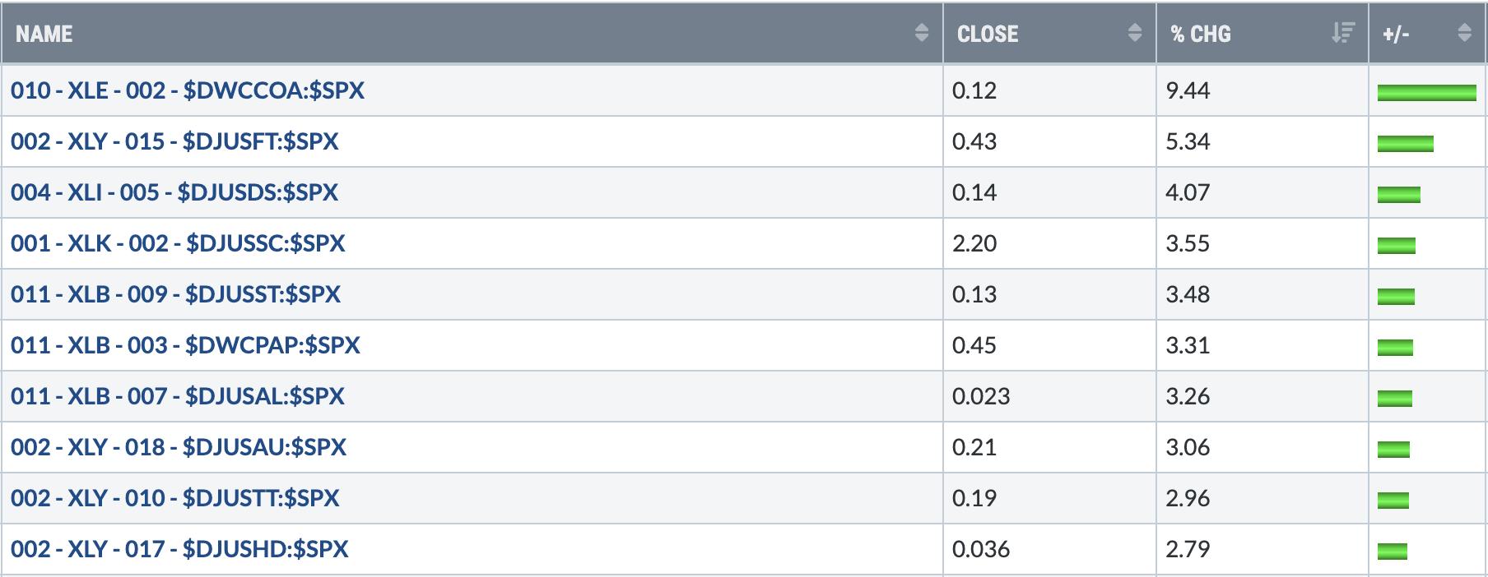Sort table by NAME column sort icon
The height and width of the screenshot is (577, 1488).
[922, 33]
